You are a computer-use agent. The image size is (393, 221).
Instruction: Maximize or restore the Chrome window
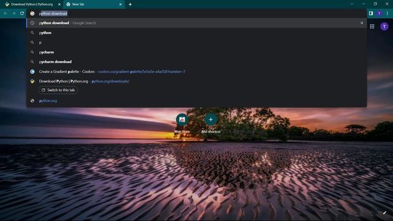[375, 4]
